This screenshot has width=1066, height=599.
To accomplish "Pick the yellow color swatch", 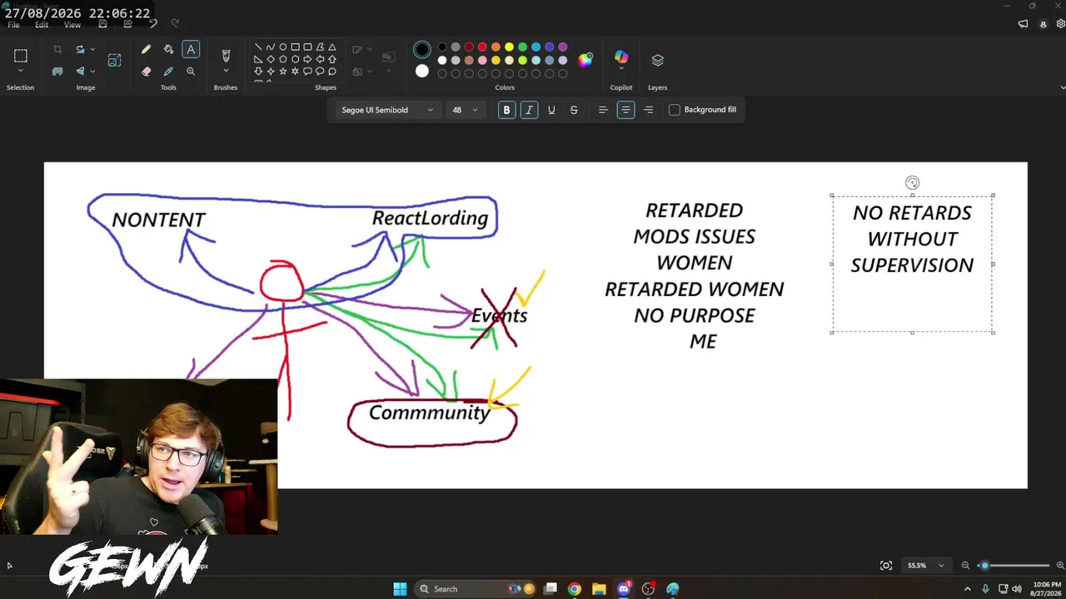I will [509, 47].
